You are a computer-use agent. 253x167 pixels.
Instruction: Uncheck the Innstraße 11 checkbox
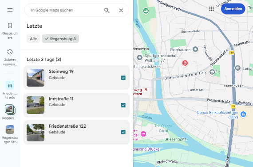pyautogui.click(x=123, y=105)
